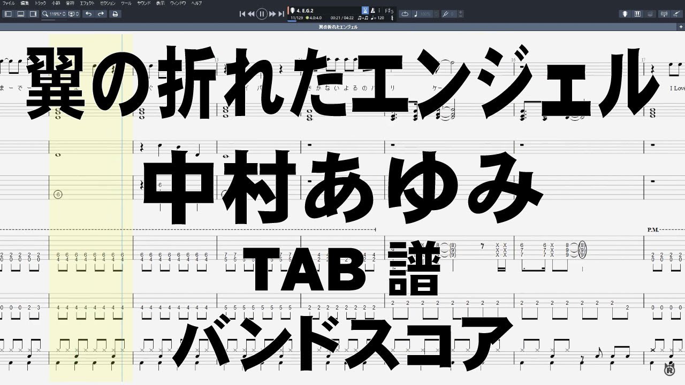
Task: Toggle the count-in hourglass button
Action: point(365,10)
